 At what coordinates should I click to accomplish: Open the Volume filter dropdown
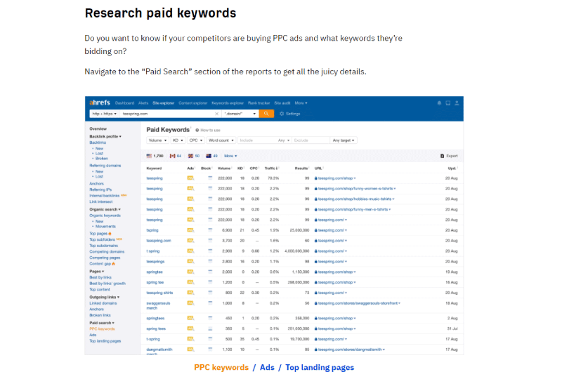[157, 140]
